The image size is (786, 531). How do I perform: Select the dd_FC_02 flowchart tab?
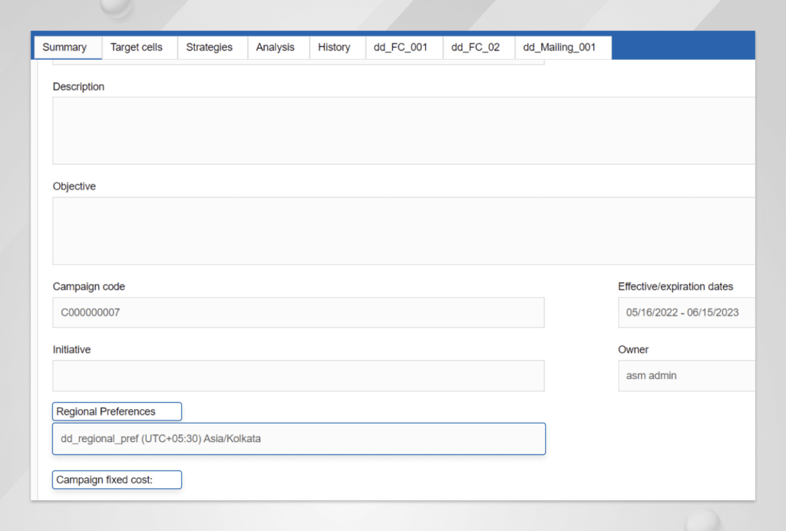coord(477,47)
